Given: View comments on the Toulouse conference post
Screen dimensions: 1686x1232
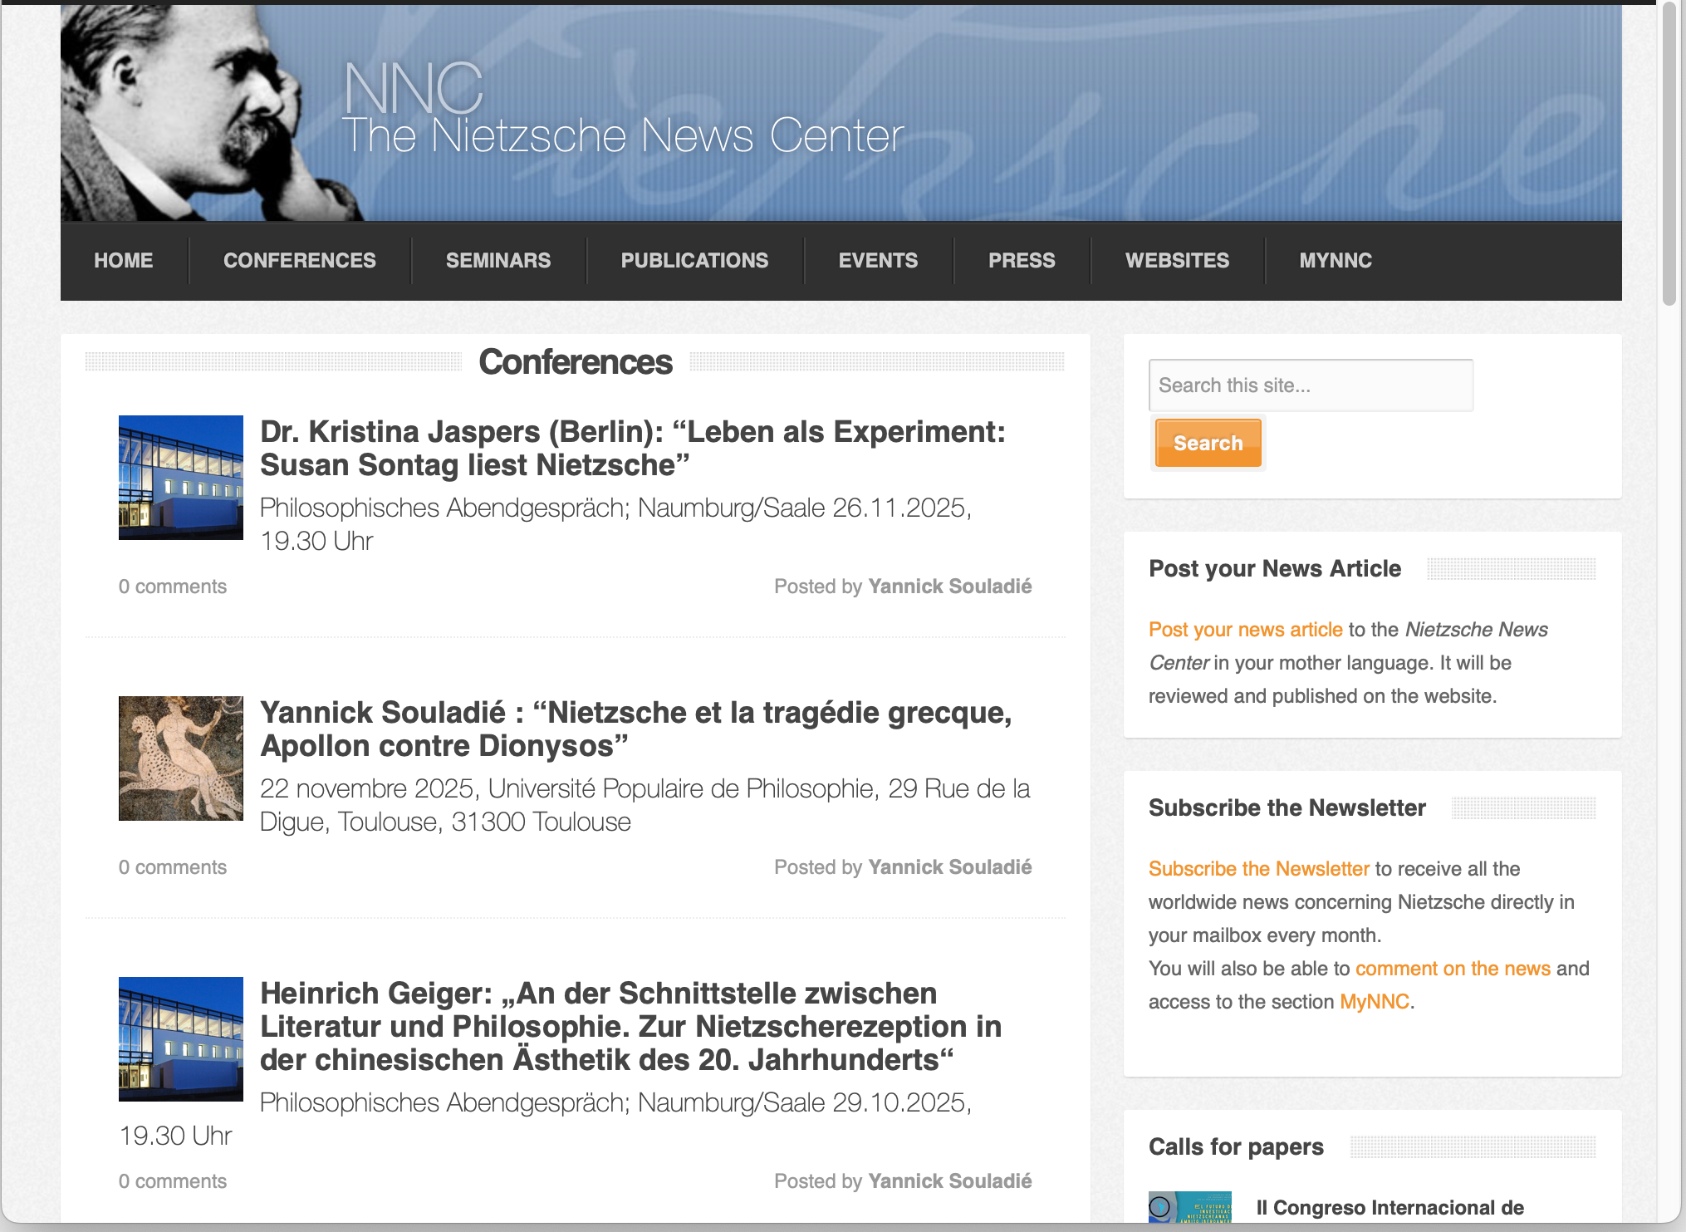Looking at the screenshot, I should click(x=173, y=867).
